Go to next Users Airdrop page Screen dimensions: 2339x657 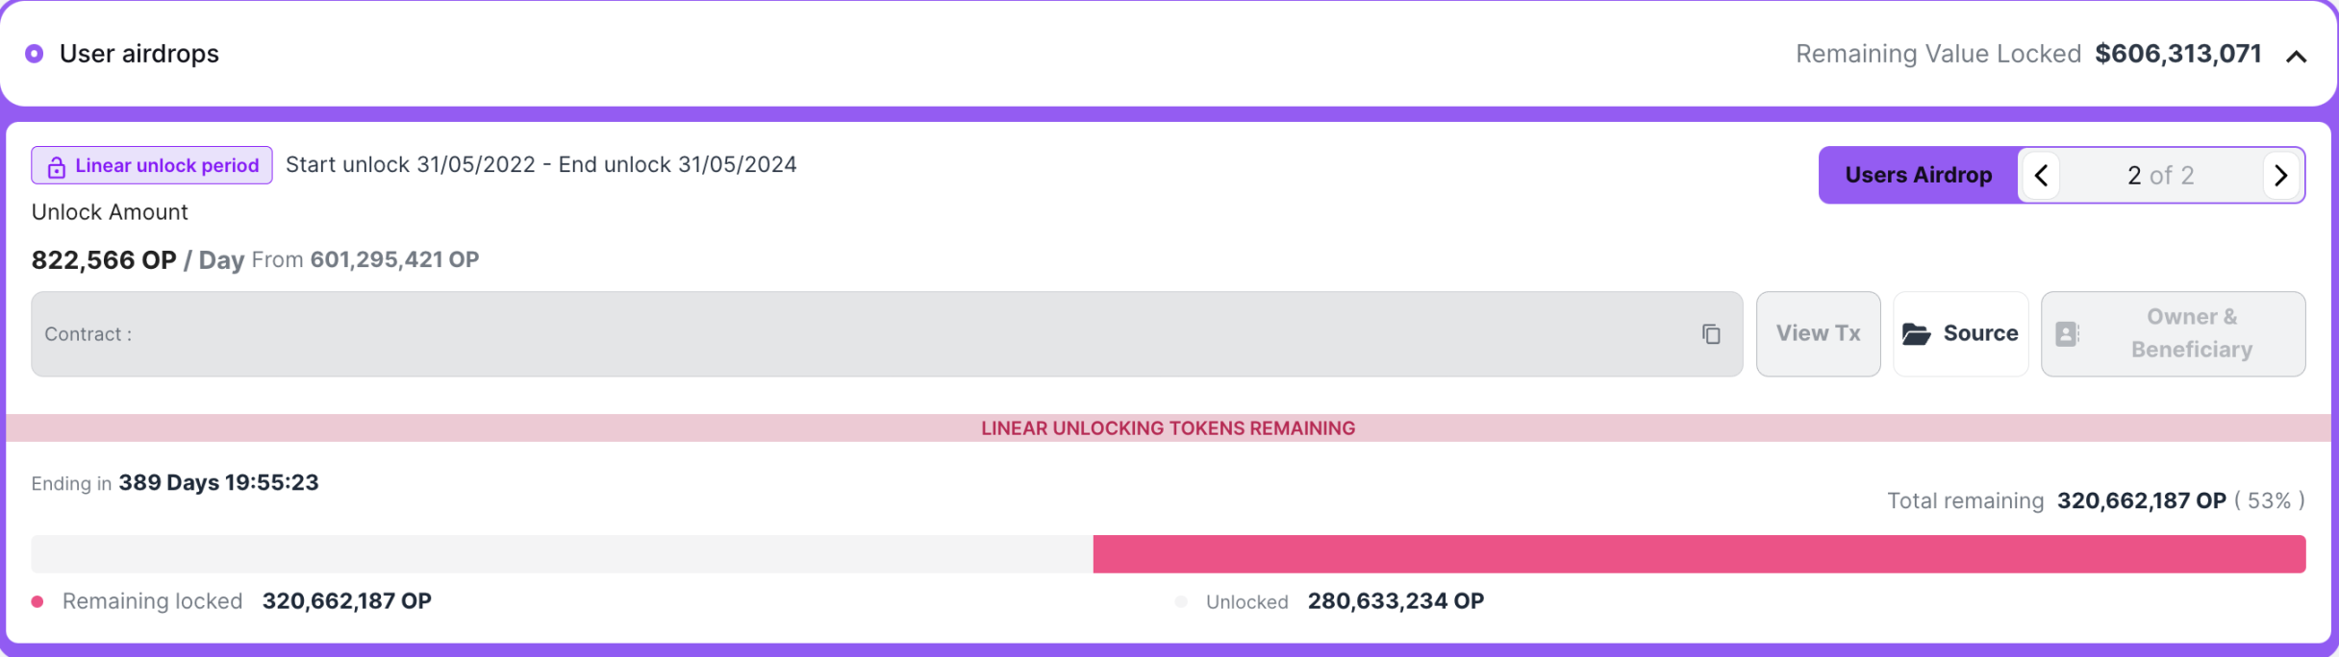[2280, 175]
